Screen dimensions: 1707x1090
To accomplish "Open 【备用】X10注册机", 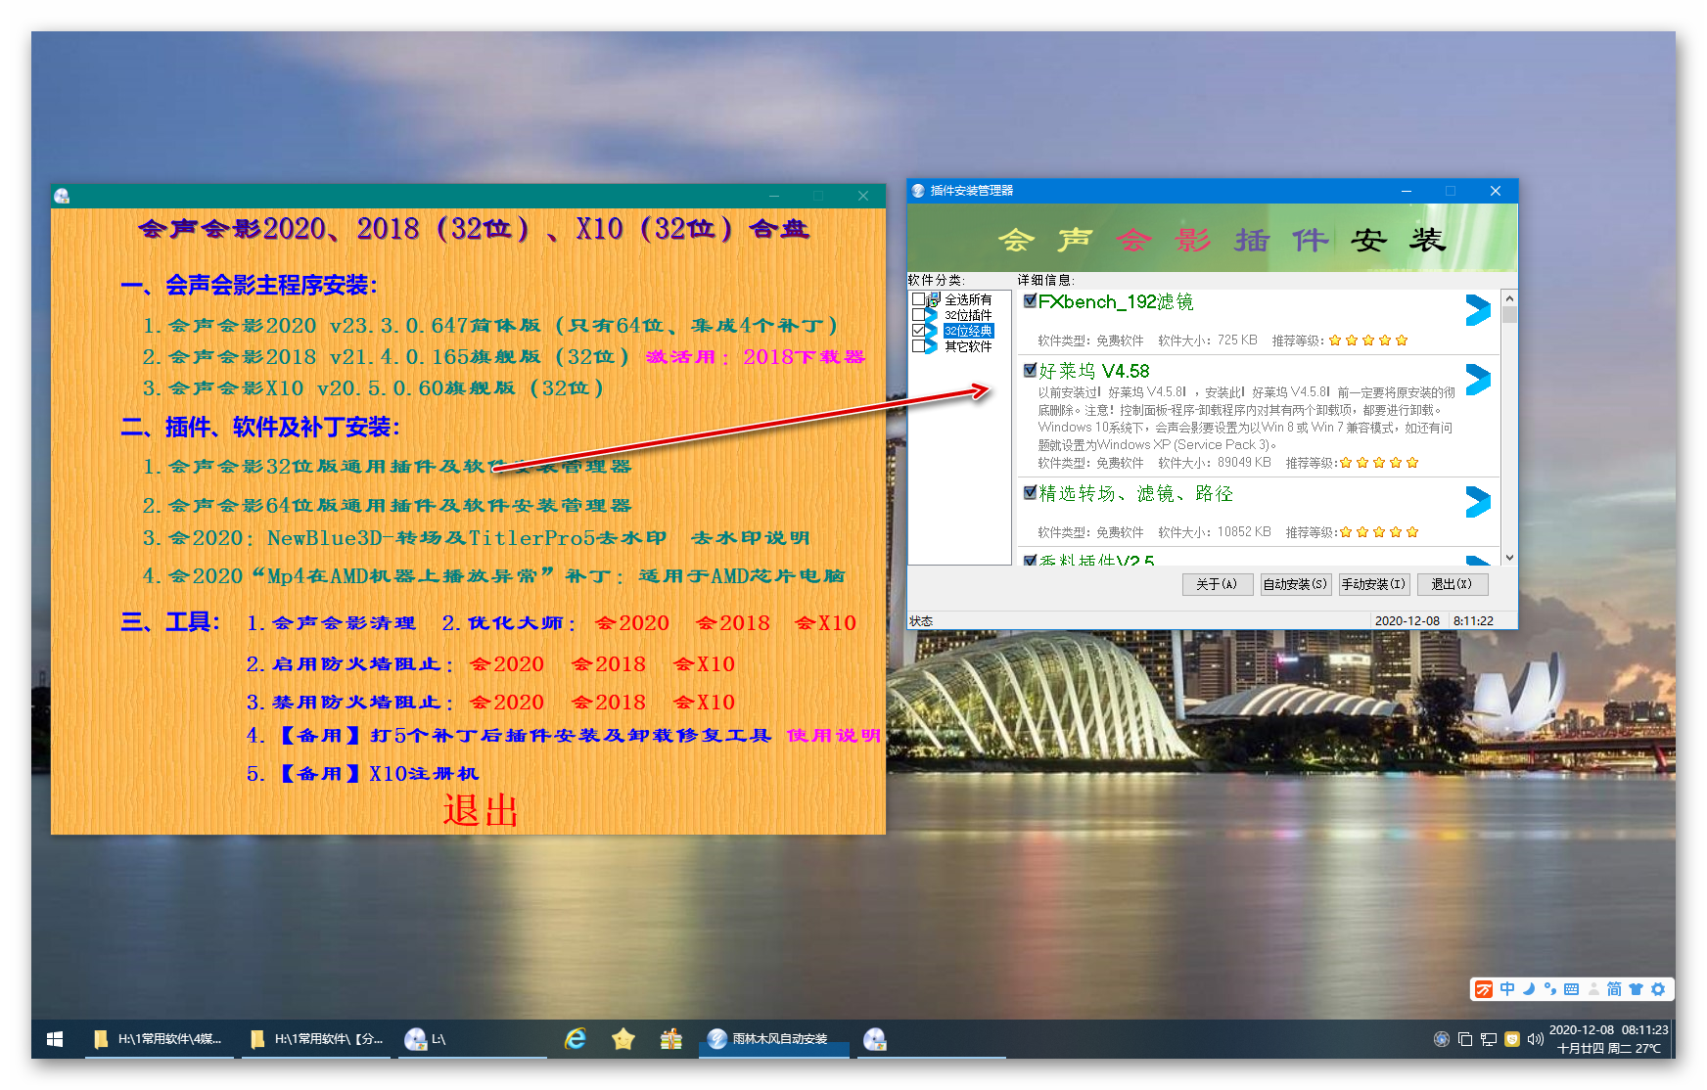I will click(x=362, y=774).
